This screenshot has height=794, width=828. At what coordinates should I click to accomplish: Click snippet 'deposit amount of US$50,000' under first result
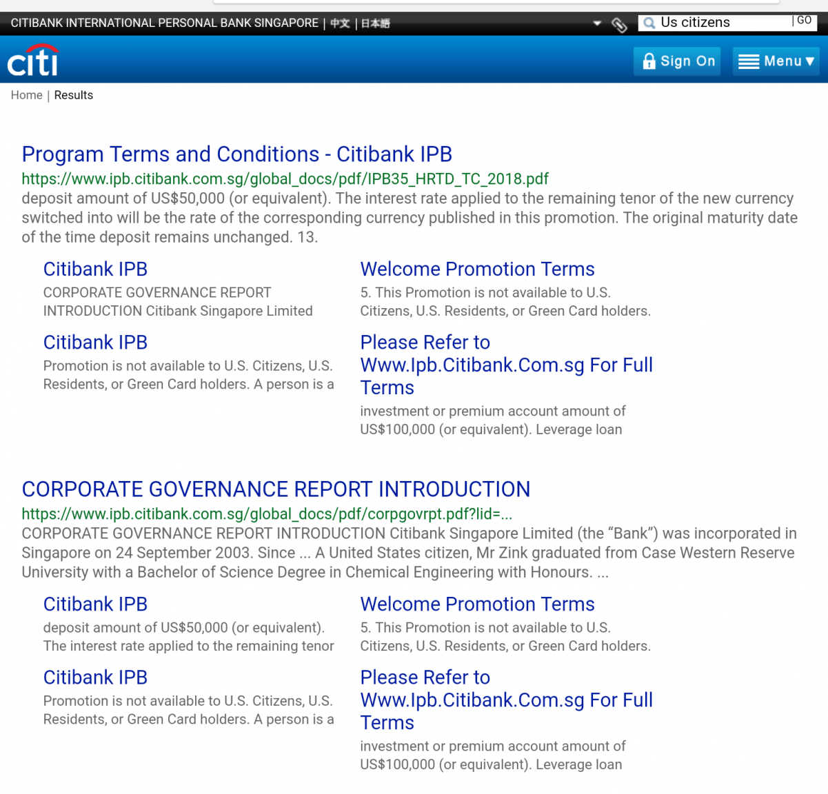click(410, 218)
